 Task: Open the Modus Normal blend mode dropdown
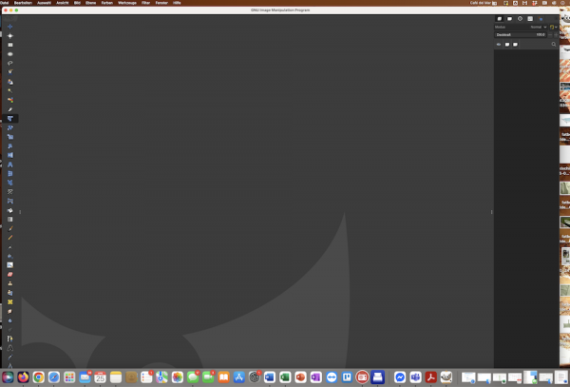click(x=538, y=27)
